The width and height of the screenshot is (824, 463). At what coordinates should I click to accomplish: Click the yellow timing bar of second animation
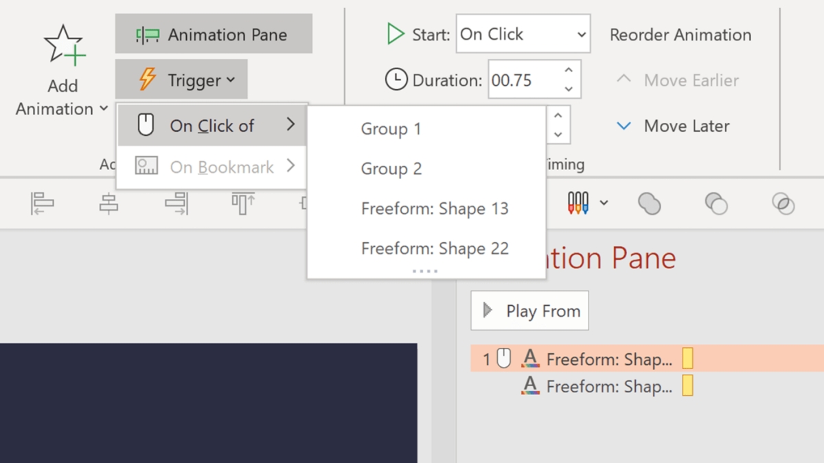click(687, 385)
